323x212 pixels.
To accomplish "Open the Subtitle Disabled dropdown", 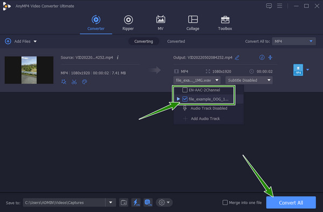I will 249,80.
